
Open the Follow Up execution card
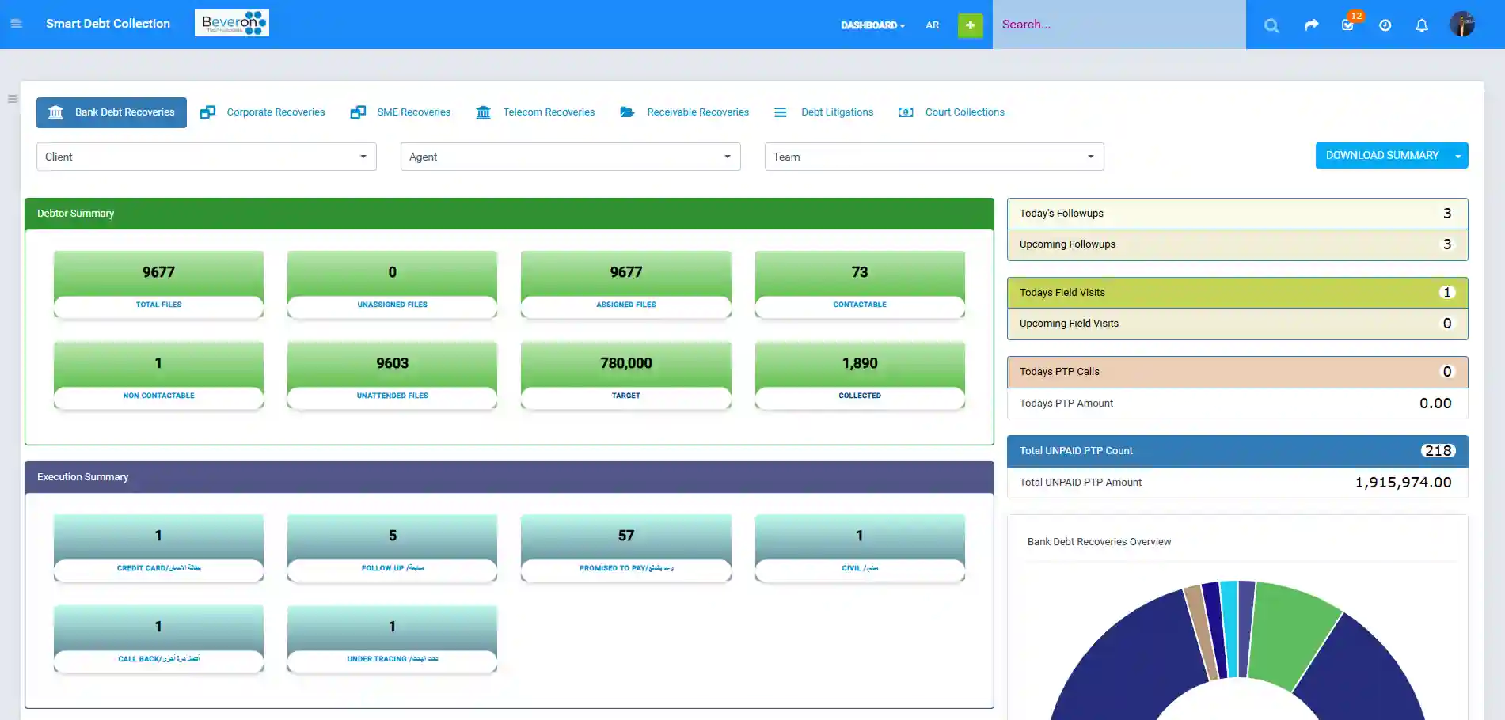(392, 548)
